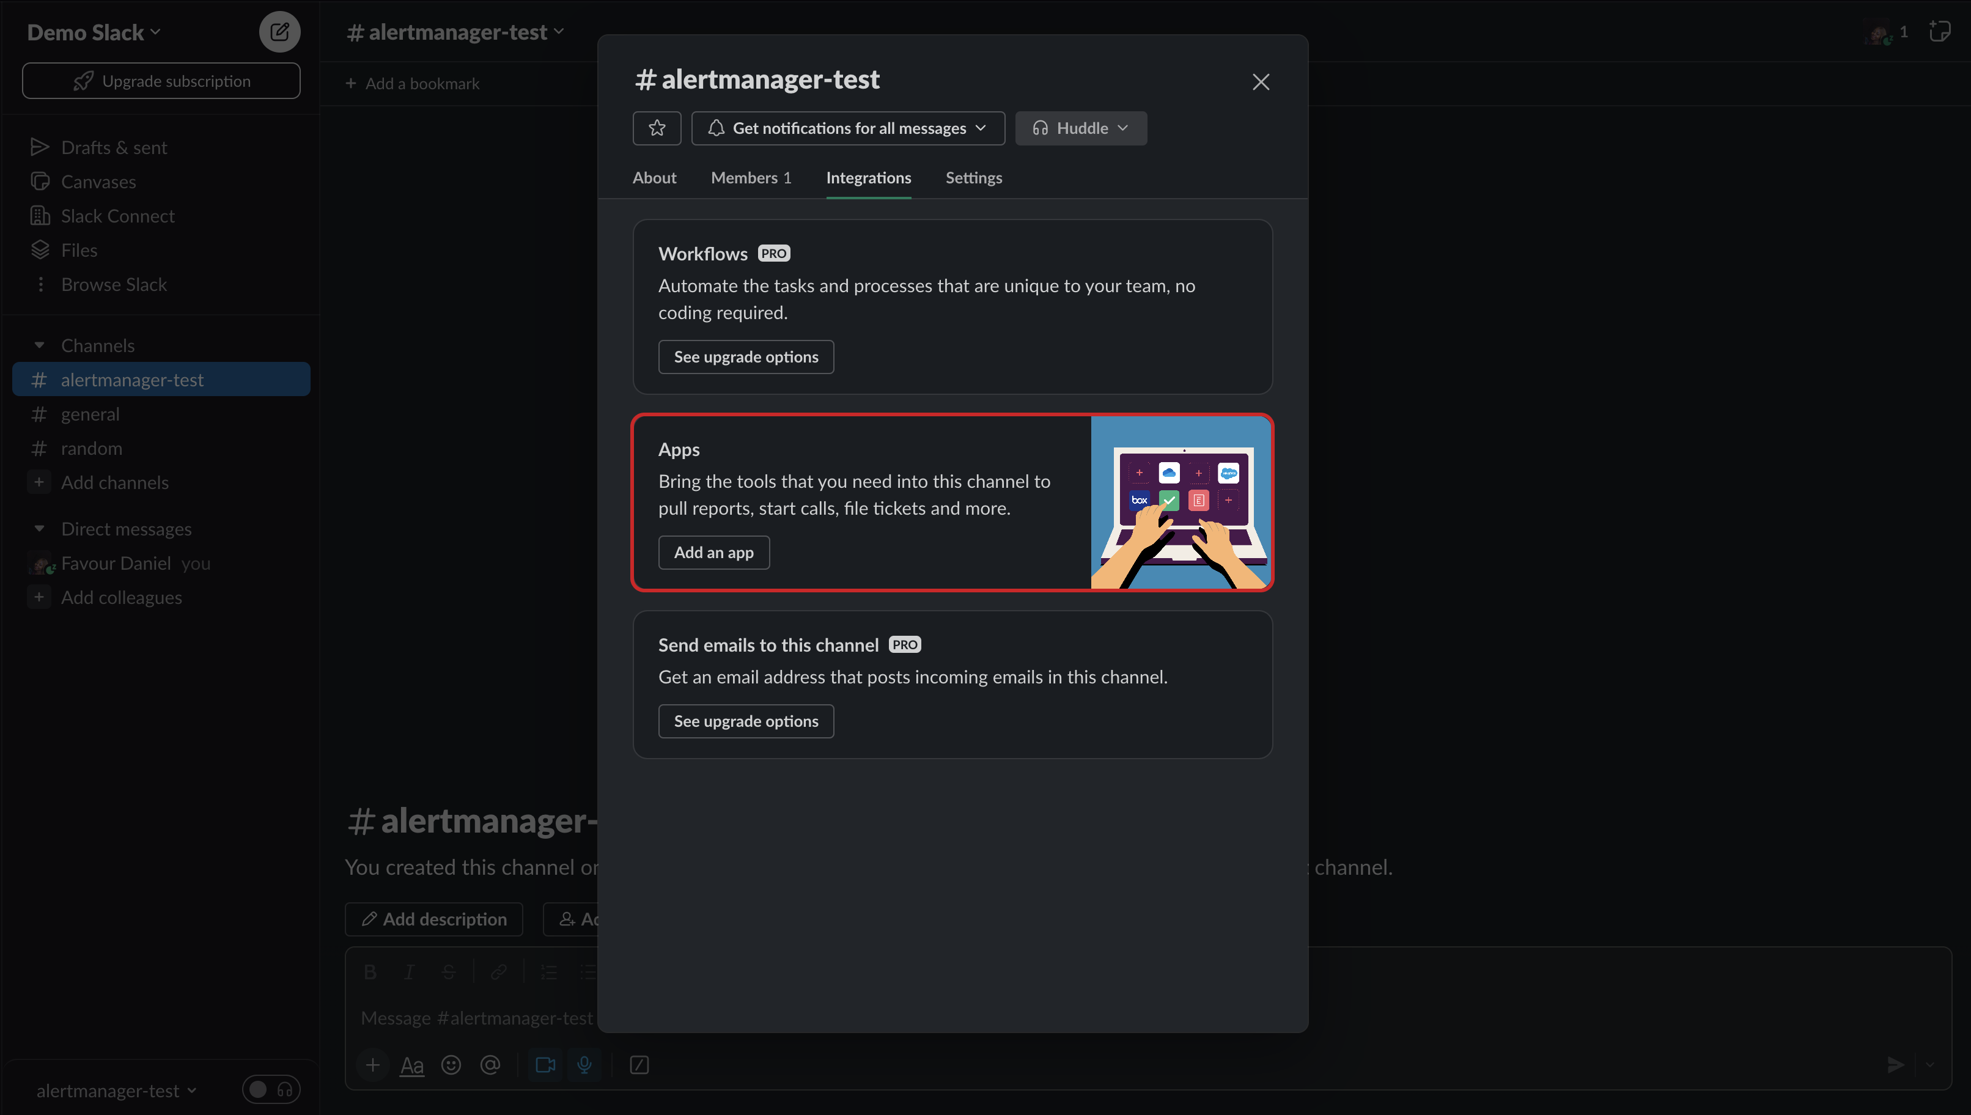
Task: Click the Add an app button
Action: 713,552
